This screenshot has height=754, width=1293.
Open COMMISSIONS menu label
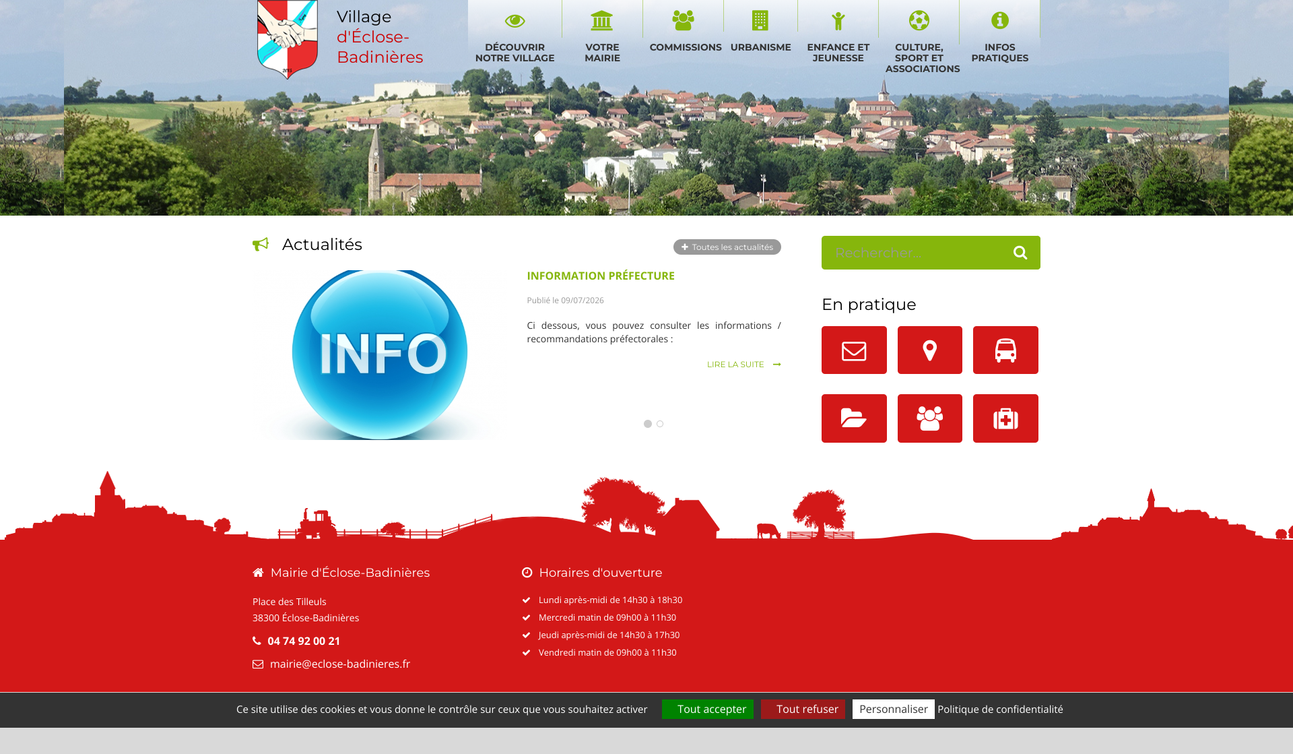click(686, 47)
